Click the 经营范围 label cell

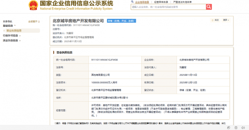click(x=71, y=110)
